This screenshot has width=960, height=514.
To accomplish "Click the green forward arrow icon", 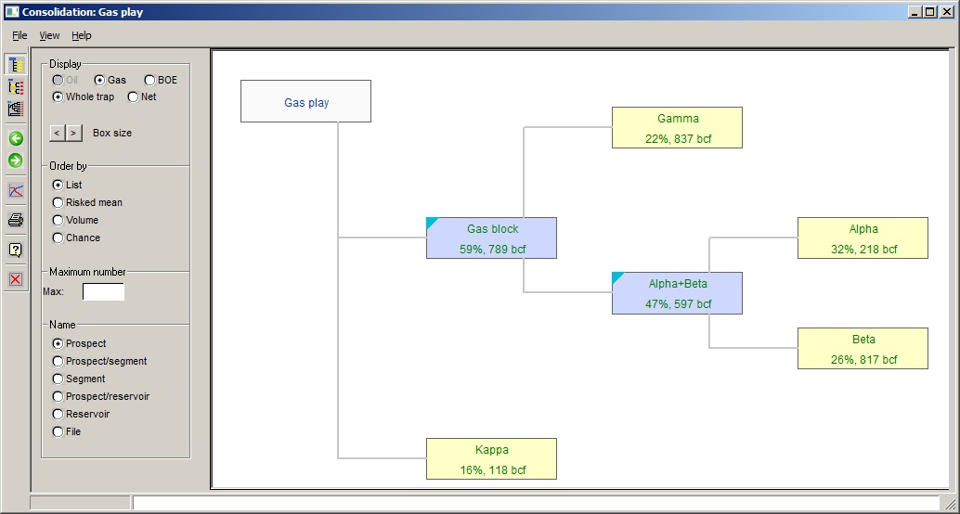I will point(16,161).
